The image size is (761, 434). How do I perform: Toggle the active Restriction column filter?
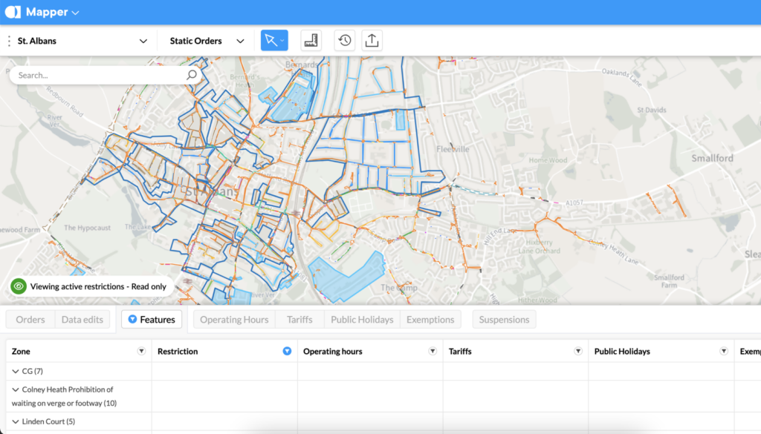tap(287, 351)
